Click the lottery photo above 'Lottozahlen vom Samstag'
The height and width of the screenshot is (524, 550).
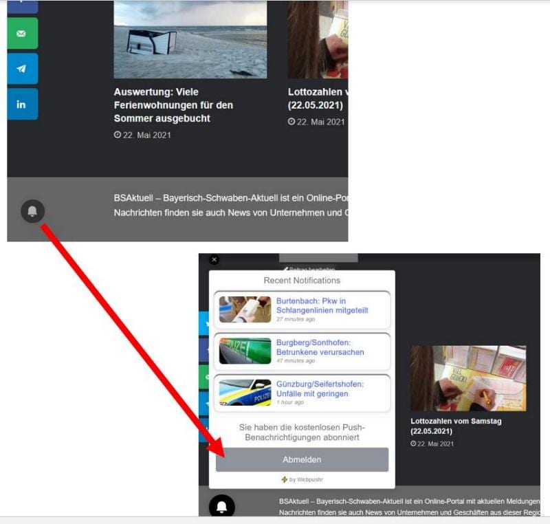468,378
